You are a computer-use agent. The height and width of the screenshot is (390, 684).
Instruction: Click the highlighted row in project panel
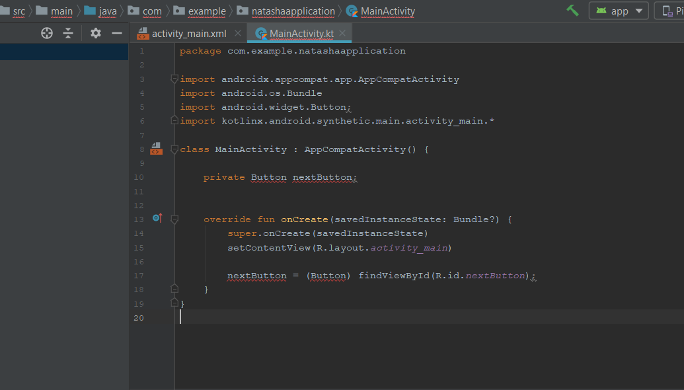[x=64, y=52]
